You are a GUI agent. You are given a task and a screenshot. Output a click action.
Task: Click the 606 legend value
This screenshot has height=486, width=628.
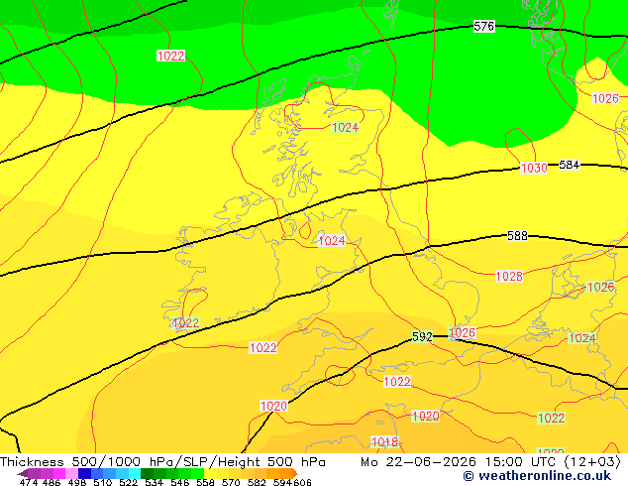pyautogui.click(x=302, y=482)
